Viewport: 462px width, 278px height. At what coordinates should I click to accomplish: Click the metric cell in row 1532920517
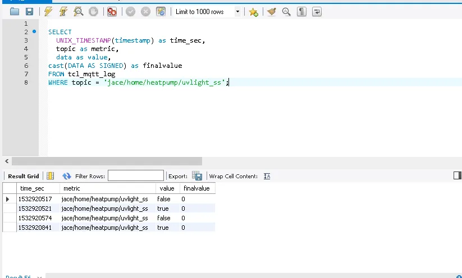[x=108, y=199]
